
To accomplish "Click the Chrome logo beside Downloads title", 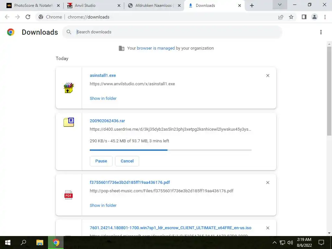I will (x=11, y=32).
